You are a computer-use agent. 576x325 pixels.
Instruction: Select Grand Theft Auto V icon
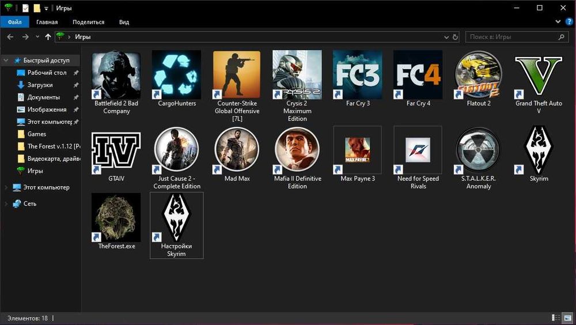(x=539, y=75)
